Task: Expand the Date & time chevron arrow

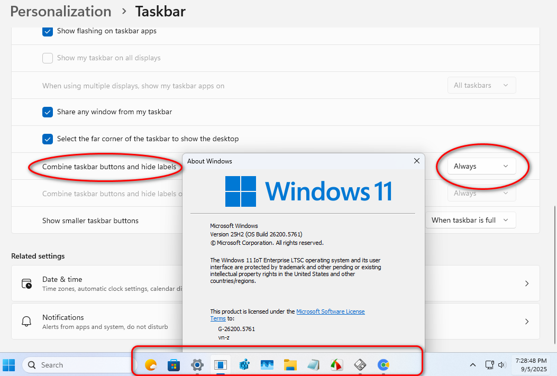Action: pyautogui.click(x=527, y=283)
